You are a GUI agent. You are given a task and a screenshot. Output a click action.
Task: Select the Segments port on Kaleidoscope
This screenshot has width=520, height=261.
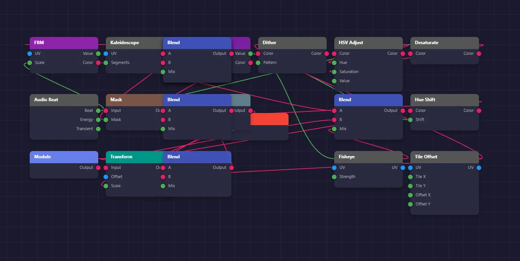[x=106, y=63]
